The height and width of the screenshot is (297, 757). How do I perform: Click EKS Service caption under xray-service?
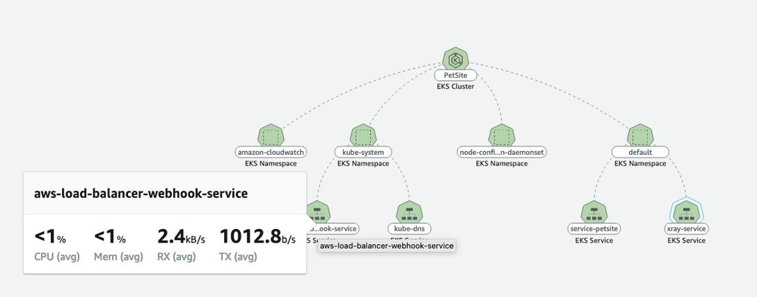(x=687, y=240)
